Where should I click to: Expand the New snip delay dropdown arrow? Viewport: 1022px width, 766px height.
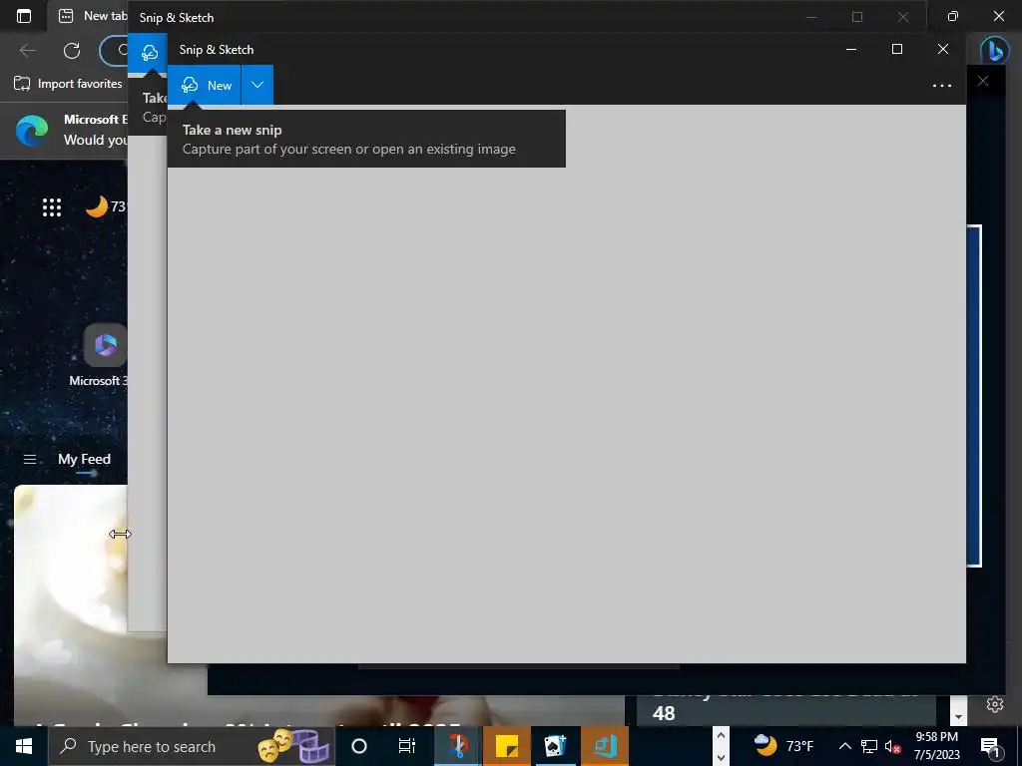point(257,85)
